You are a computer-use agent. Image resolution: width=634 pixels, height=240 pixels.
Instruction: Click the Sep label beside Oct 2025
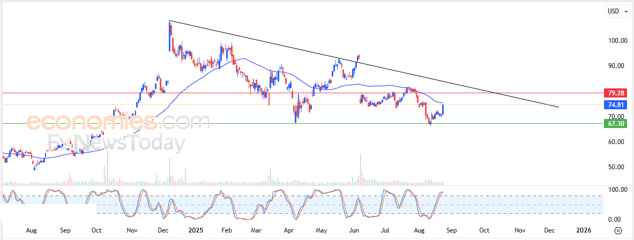(x=451, y=230)
